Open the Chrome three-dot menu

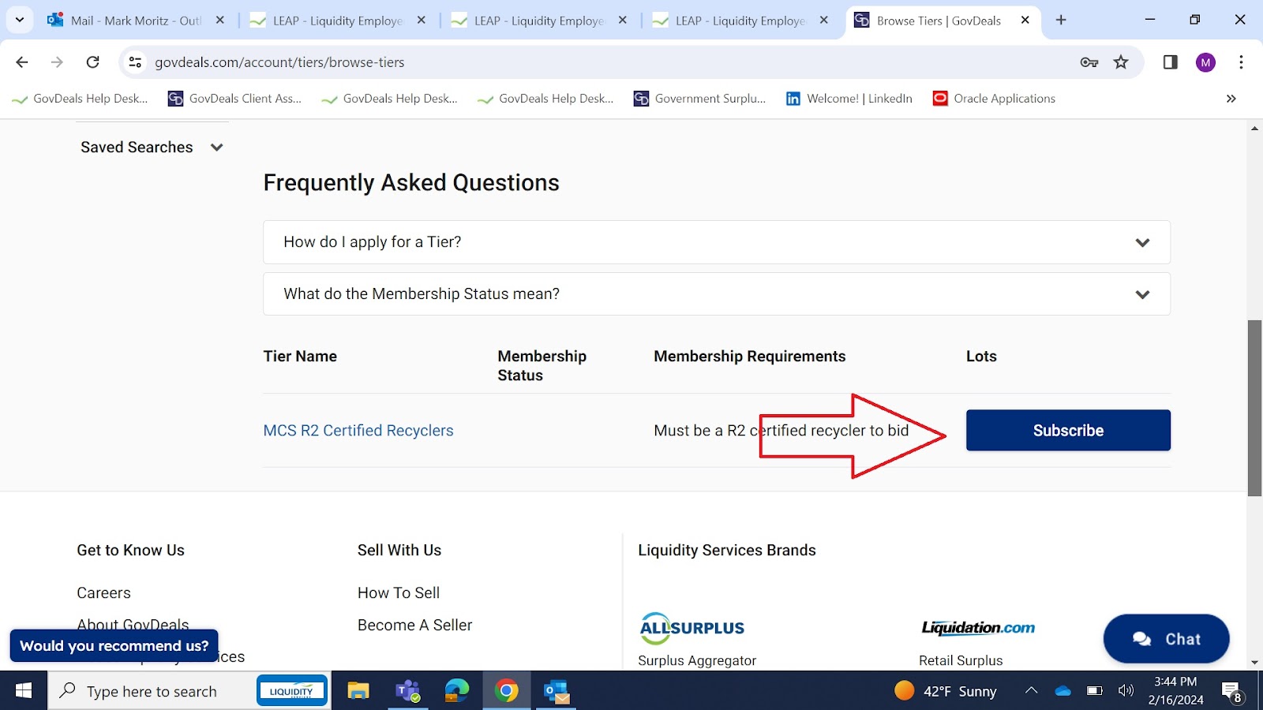click(1241, 62)
